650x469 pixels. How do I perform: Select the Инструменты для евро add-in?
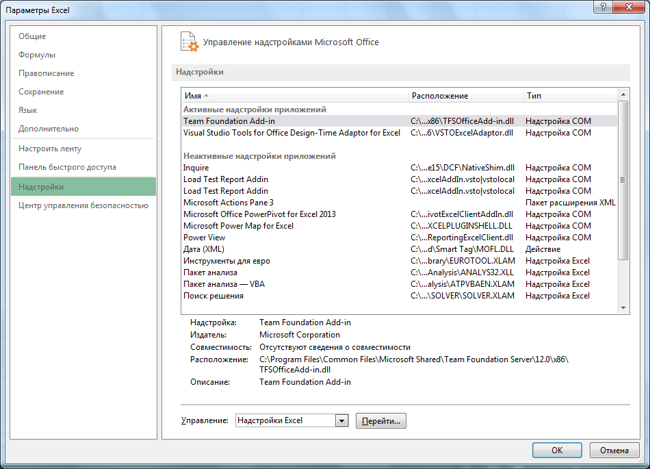pos(400,261)
